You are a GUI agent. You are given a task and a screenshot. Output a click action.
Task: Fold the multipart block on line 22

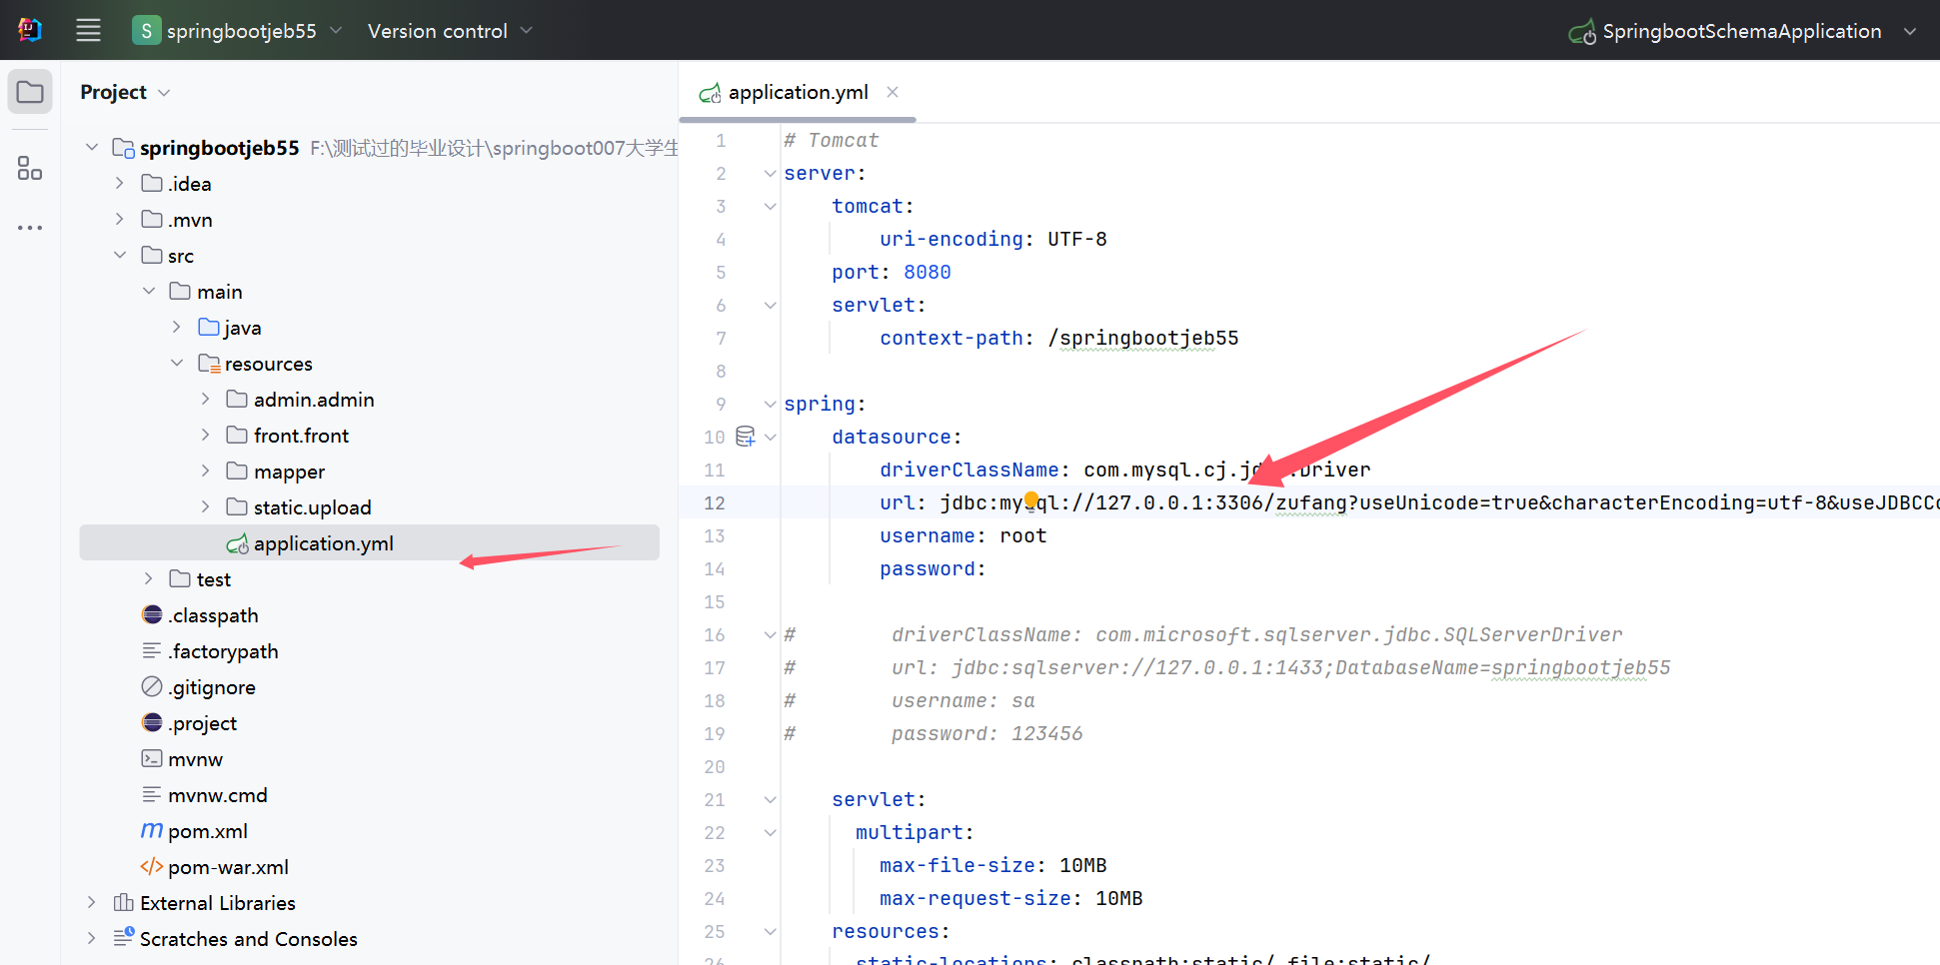(x=770, y=832)
